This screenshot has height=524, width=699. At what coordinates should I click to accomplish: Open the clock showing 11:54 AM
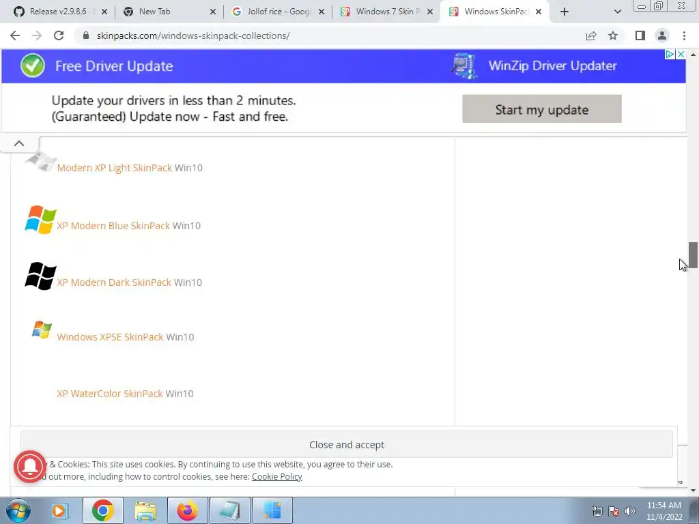(664, 511)
